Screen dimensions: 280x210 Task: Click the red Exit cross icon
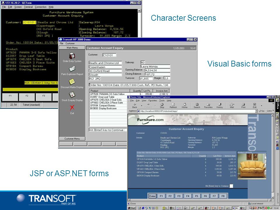[x=72, y=108]
